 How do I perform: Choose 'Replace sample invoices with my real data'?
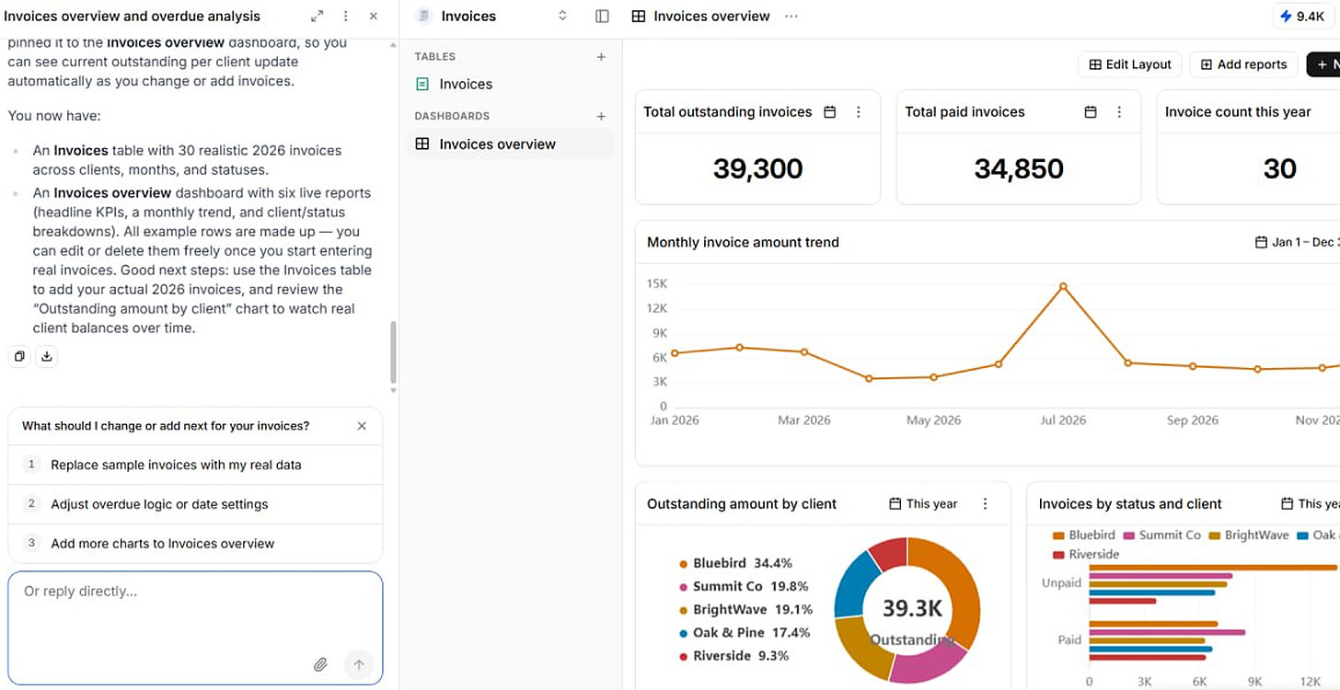[195, 465]
